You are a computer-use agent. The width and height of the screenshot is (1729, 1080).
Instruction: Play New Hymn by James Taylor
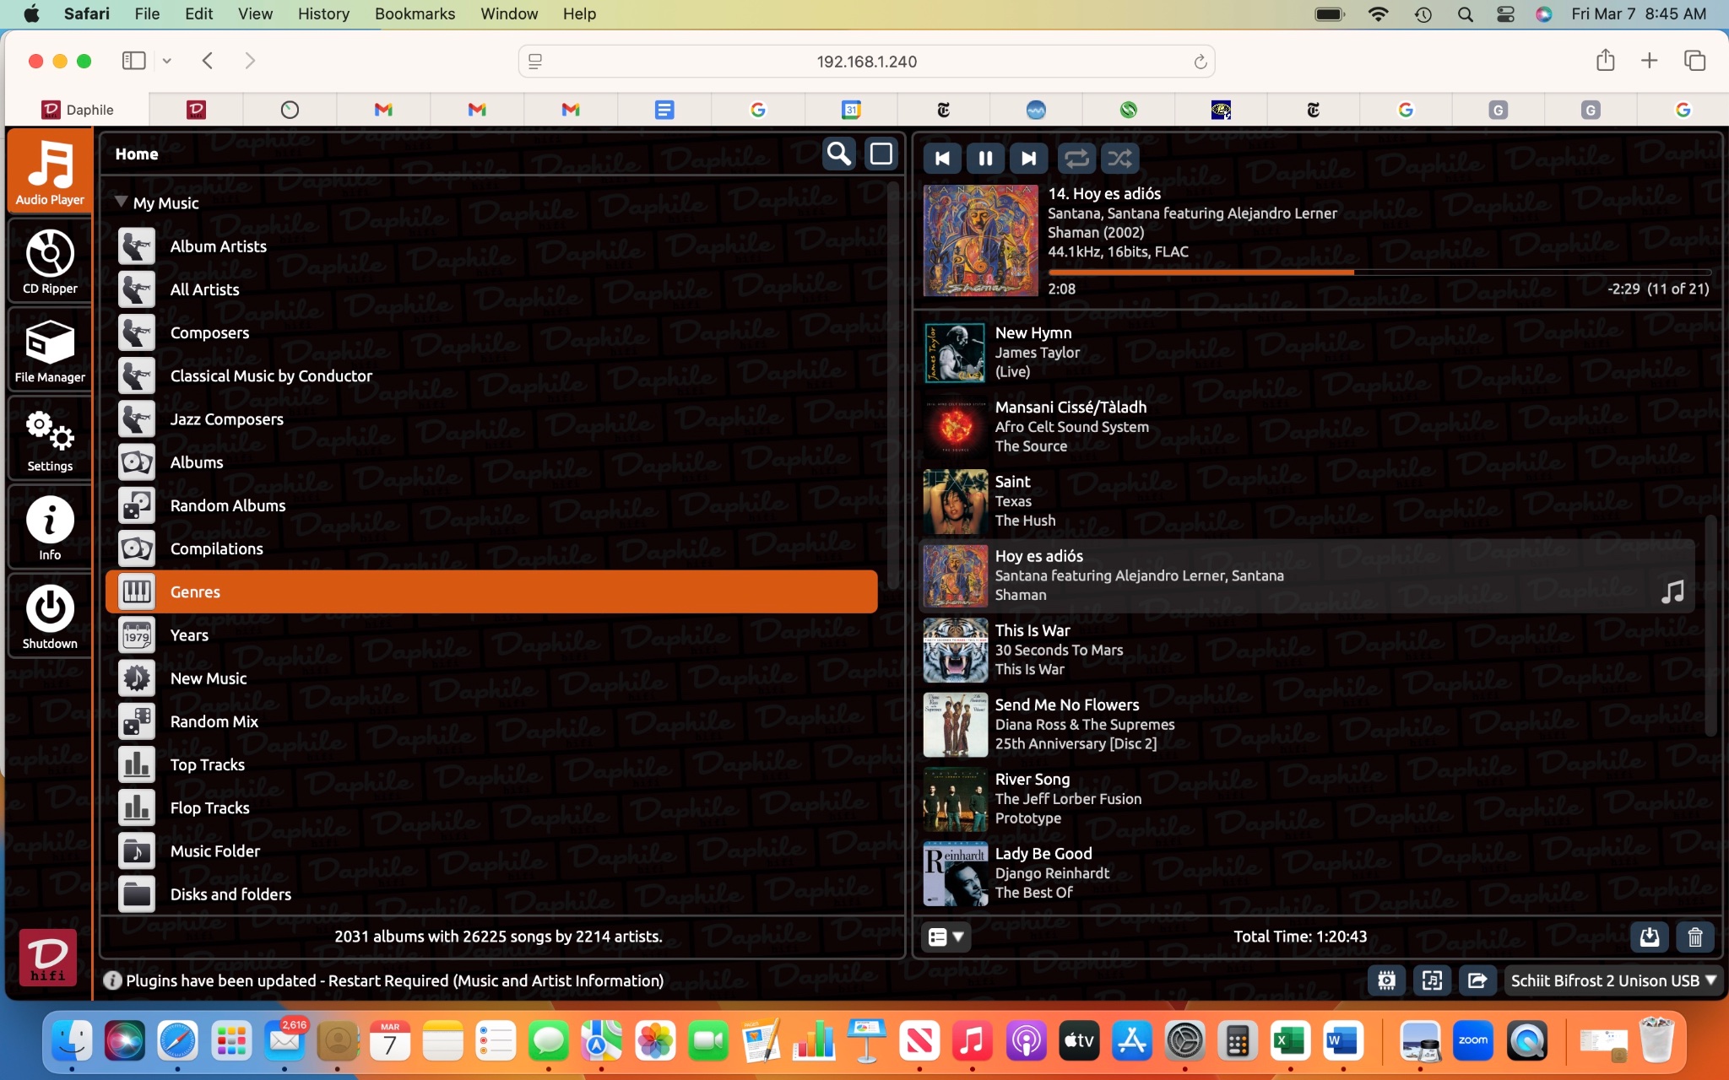(1307, 353)
